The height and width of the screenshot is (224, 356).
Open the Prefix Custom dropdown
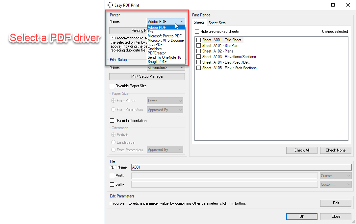(x=336, y=176)
